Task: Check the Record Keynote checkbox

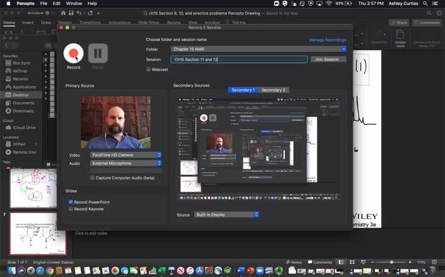Action: (x=71, y=208)
